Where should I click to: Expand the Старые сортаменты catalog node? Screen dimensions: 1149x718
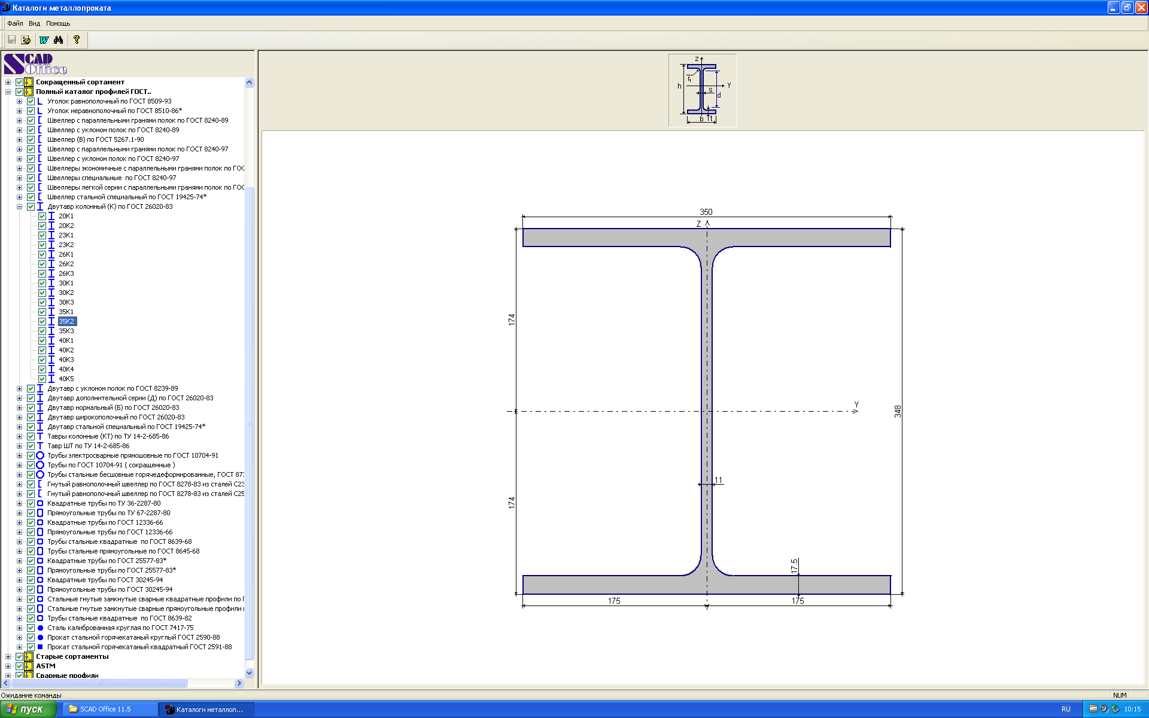8,656
